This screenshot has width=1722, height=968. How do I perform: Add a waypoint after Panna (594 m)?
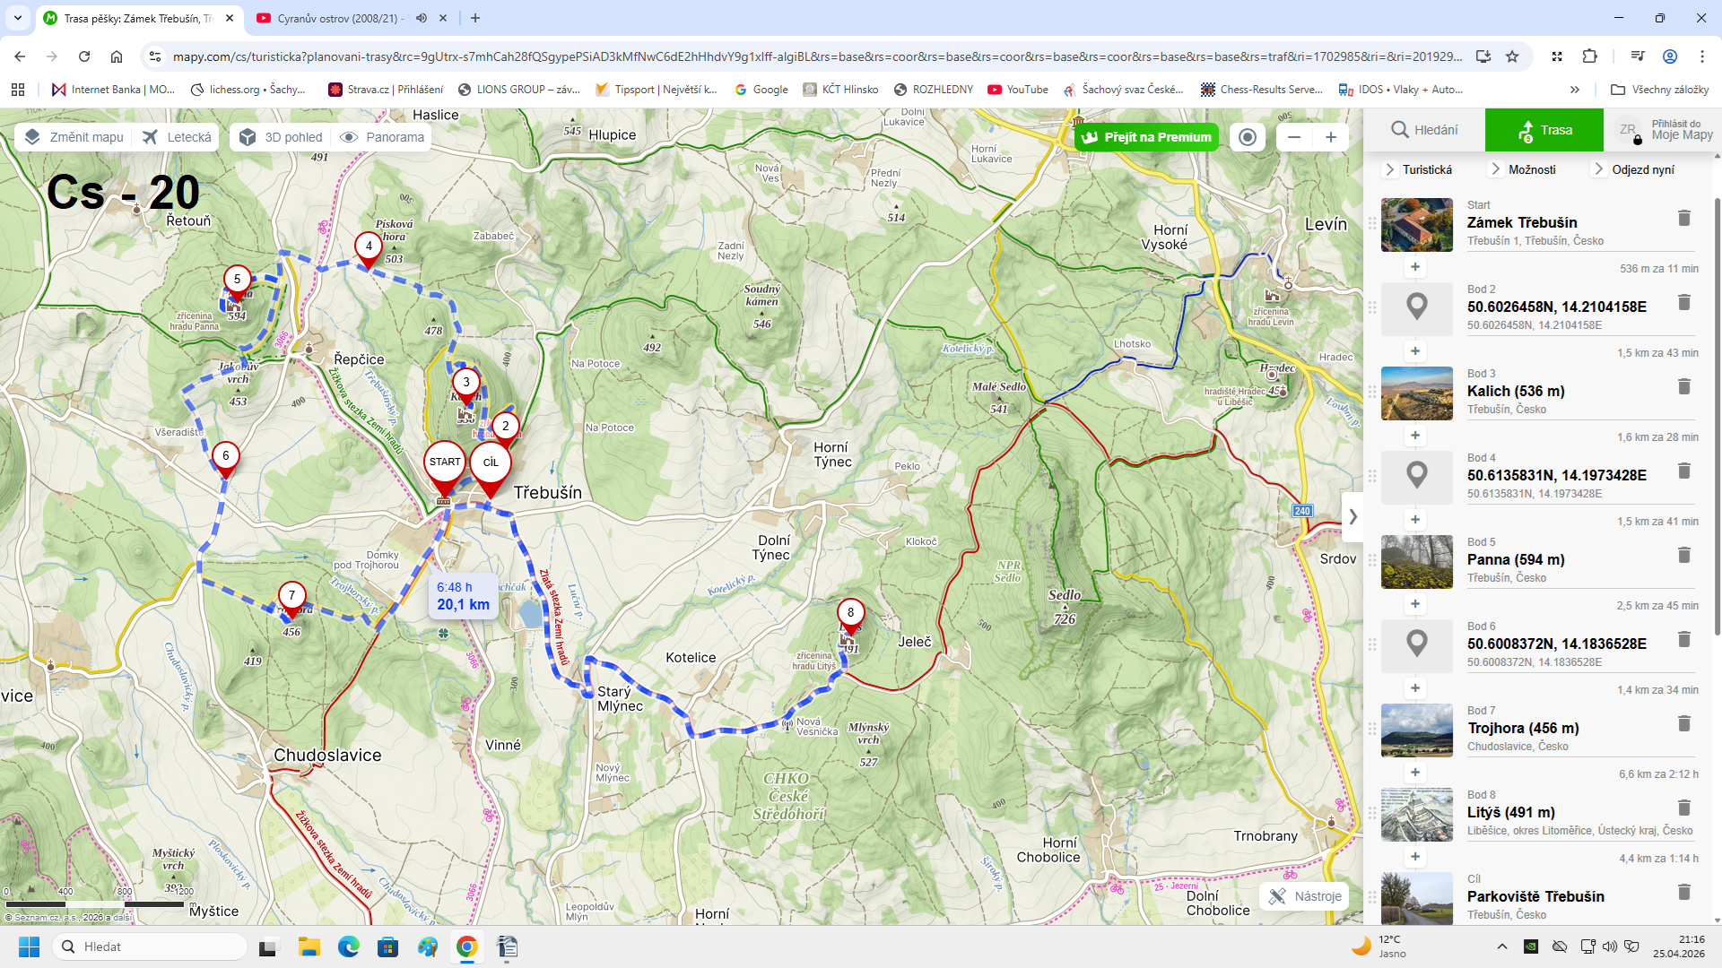click(x=1415, y=604)
